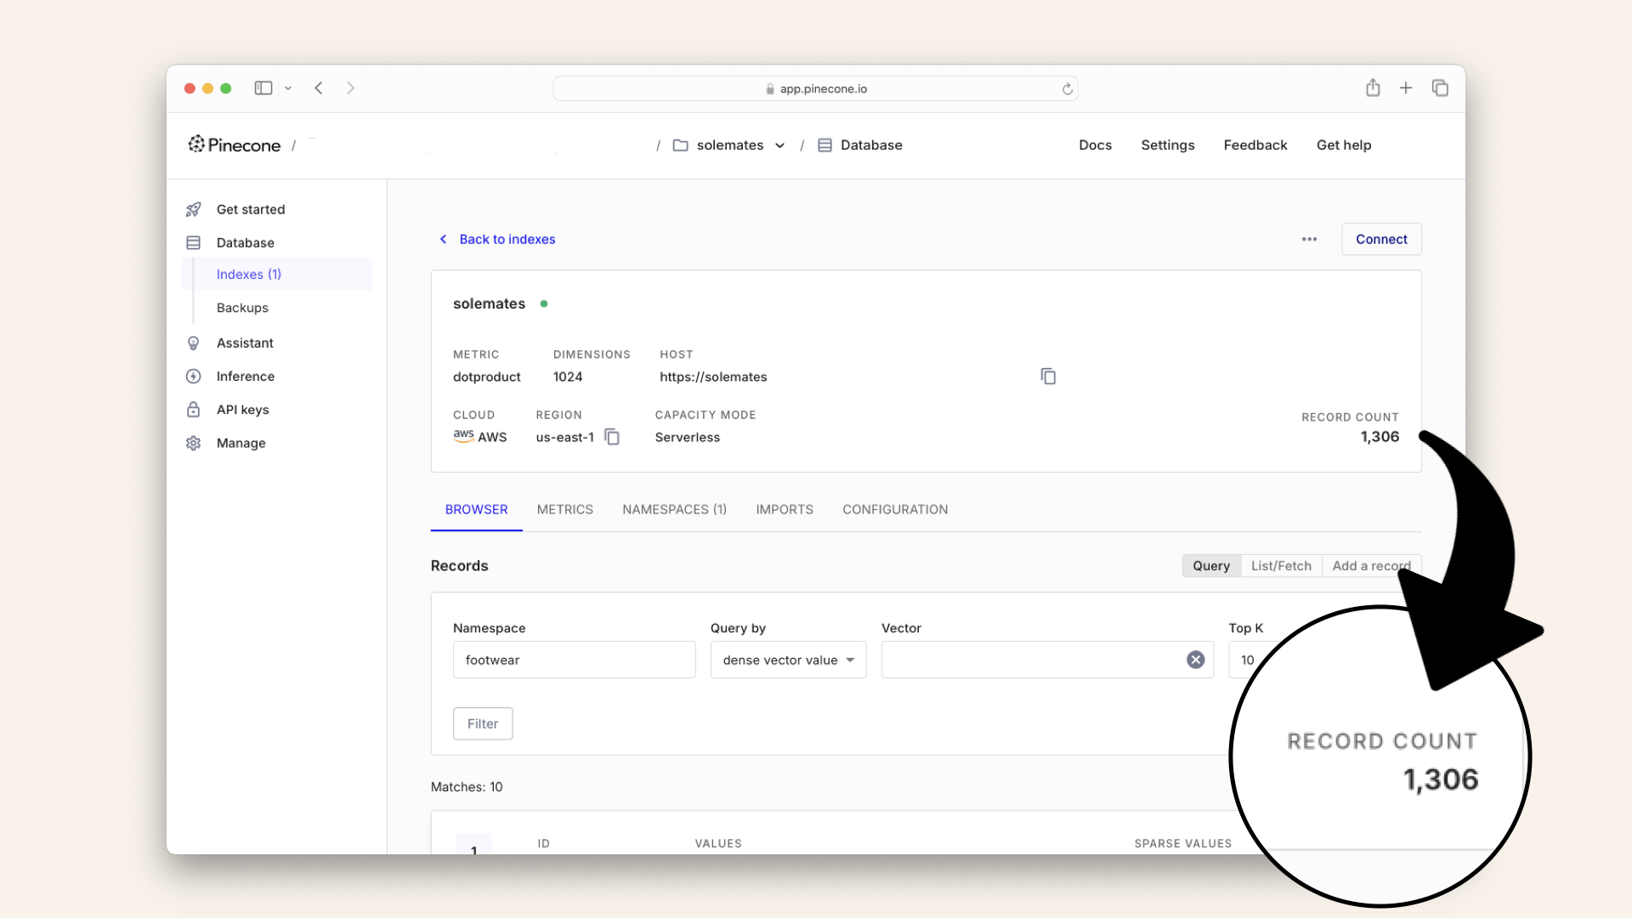Reload the page with the refresh icon
The width and height of the screenshot is (1632, 918).
[x=1068, y=89]
